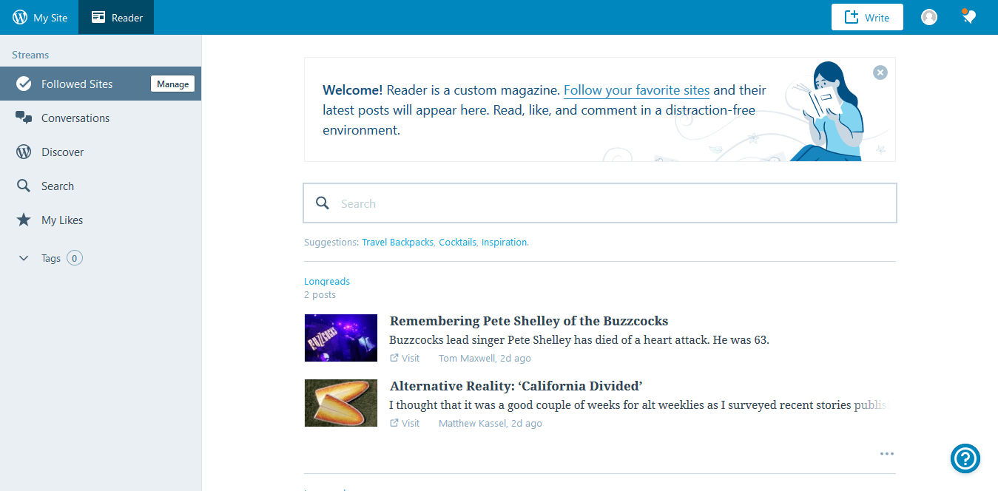
Task: Follow the 'Follow your favorite sites' link
Action: point(636,90)
